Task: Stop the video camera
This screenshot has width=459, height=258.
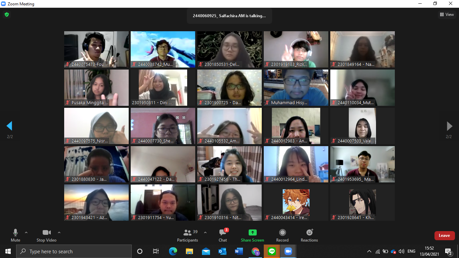Action: (46, 235)
